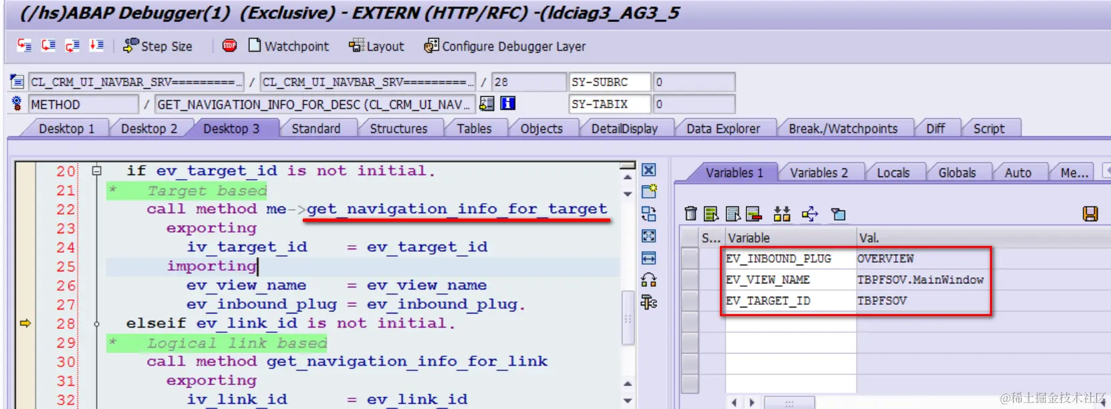Click the blue information icon

[508, 104]
